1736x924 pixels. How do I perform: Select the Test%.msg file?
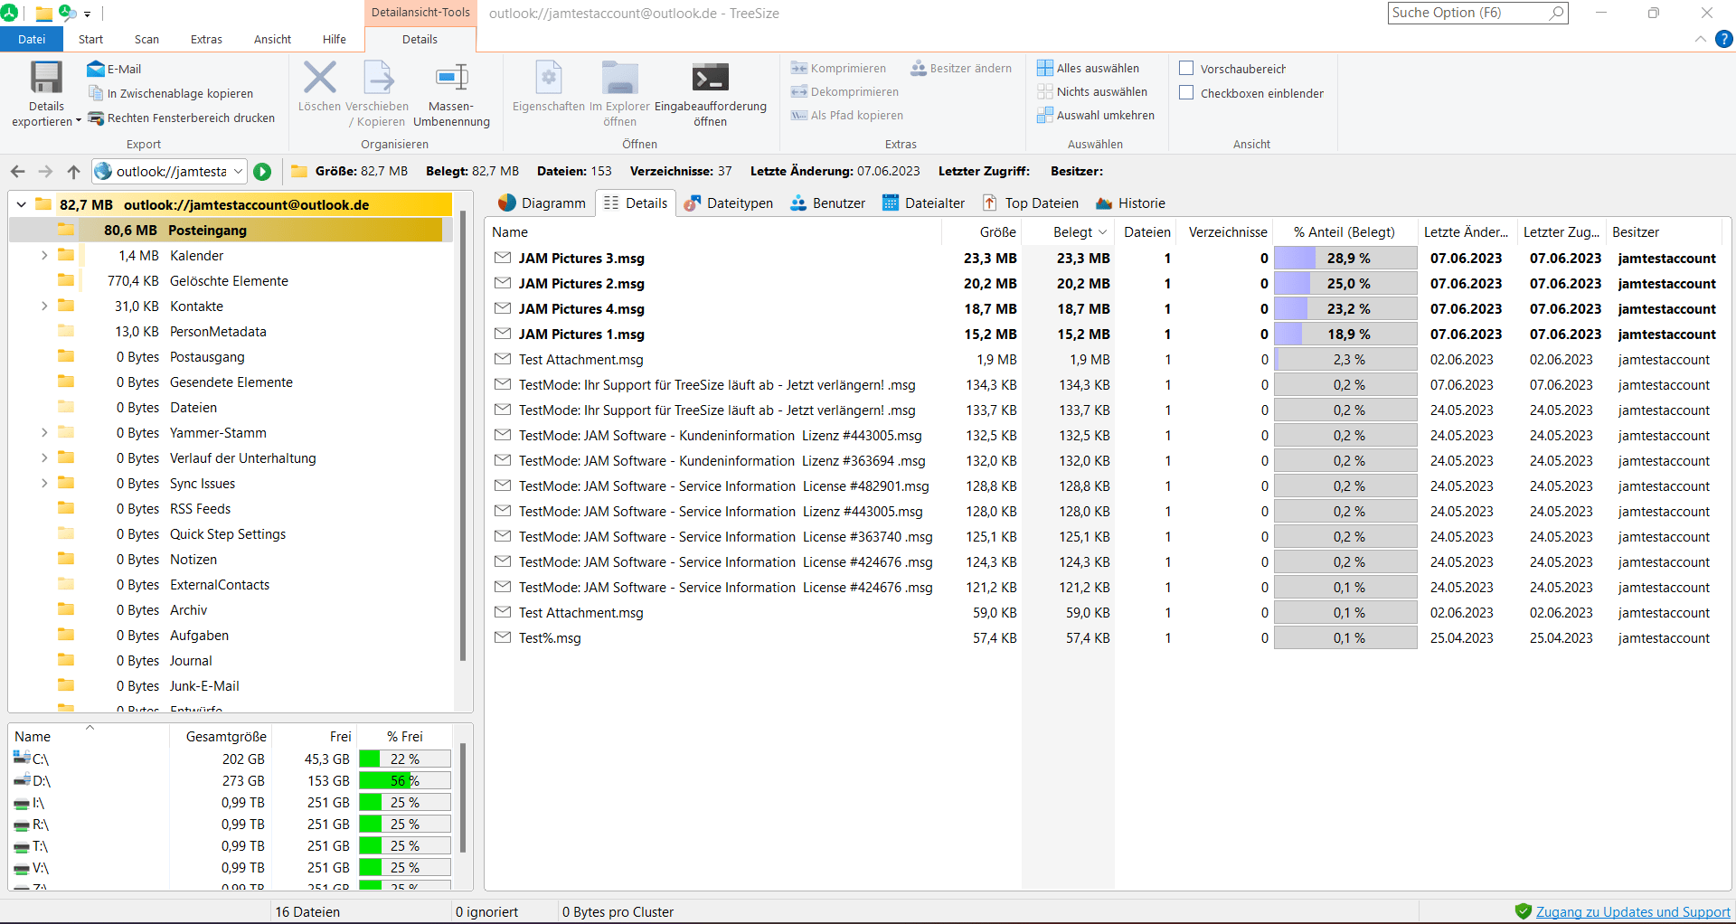click(x=1105, y=638)
